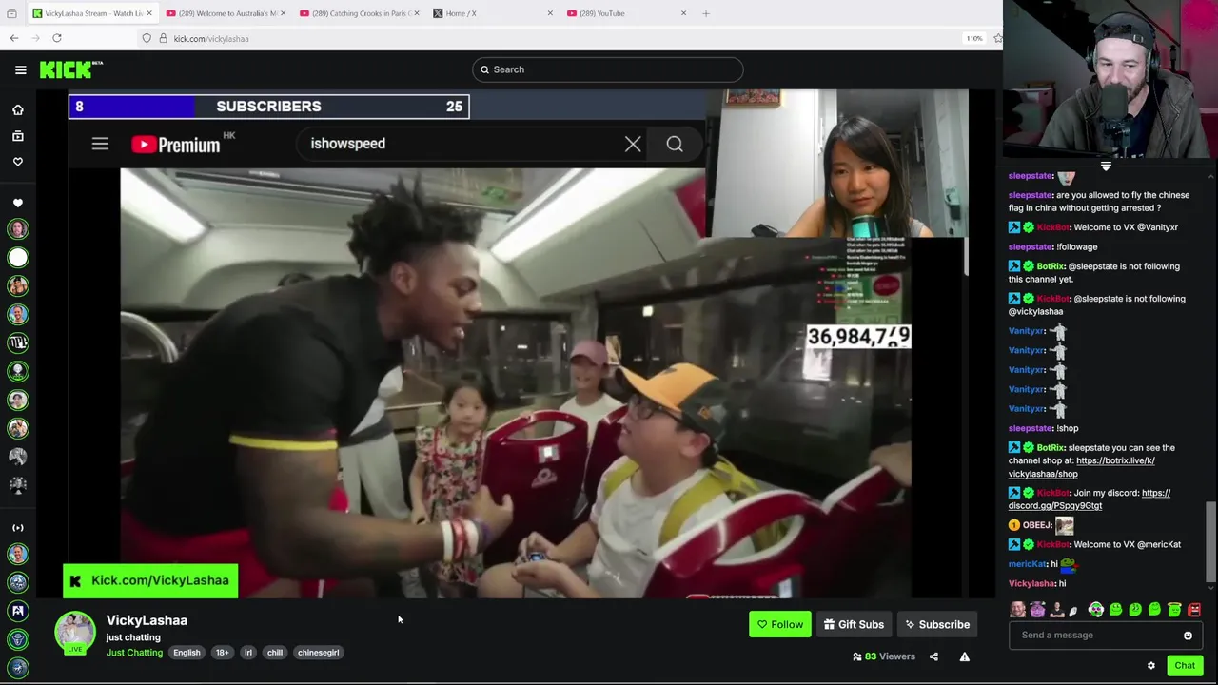1218x685 pixels.
Task: Click username OBEEJ in chat
Action: click(1037, 525)
